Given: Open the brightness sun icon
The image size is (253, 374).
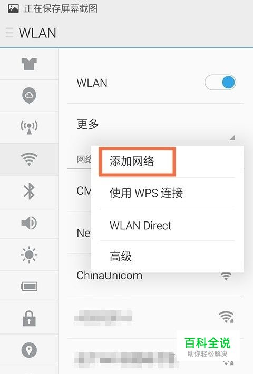Looking at the screenshot, I should click(x=29, y=255).
